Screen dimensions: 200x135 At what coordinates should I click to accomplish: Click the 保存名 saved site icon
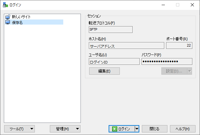[8, 22]
